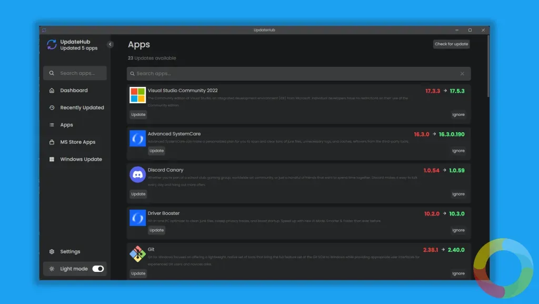Click the Recently Updated clock icon
The height and width of the screenshot is (304, 539).
[52, 107]
